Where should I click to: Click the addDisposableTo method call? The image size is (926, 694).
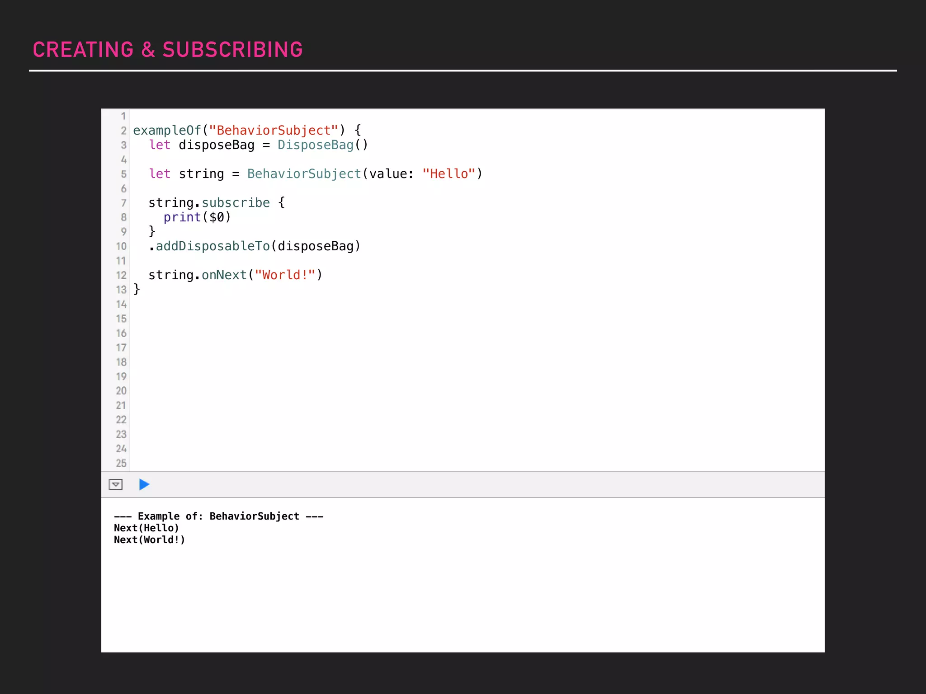point(213,246)
